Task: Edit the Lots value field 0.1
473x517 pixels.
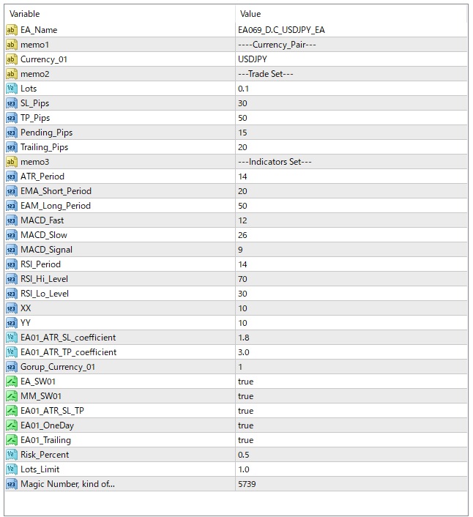Action: 243,89
